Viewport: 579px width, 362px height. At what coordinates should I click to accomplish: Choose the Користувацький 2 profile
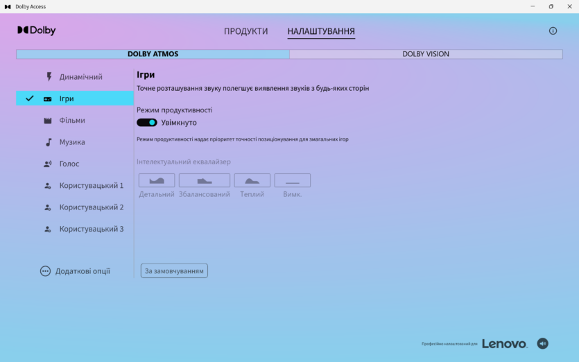click(75, 207)
